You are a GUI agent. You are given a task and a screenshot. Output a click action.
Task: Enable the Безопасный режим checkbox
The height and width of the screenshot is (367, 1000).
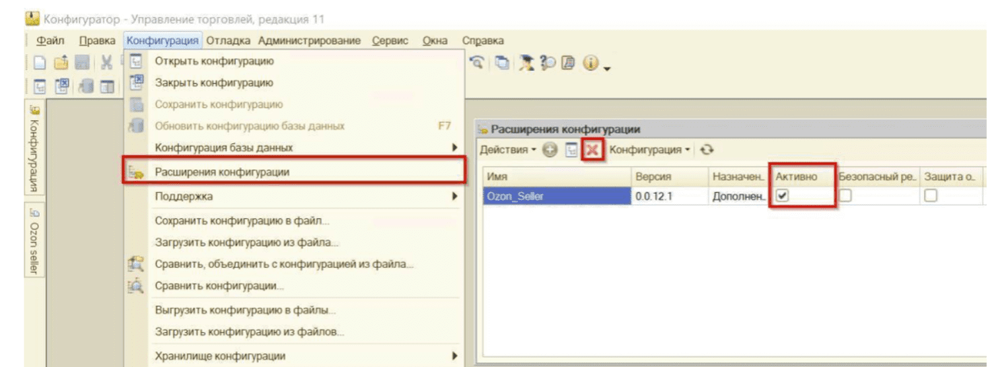(845, 196)
